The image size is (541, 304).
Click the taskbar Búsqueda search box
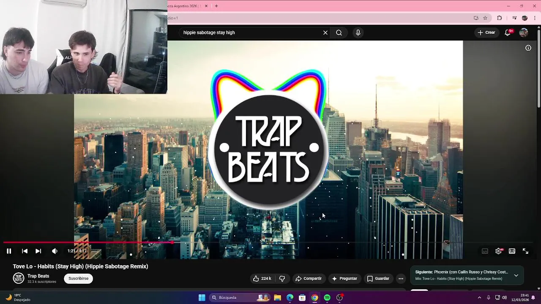click(240, 298)
